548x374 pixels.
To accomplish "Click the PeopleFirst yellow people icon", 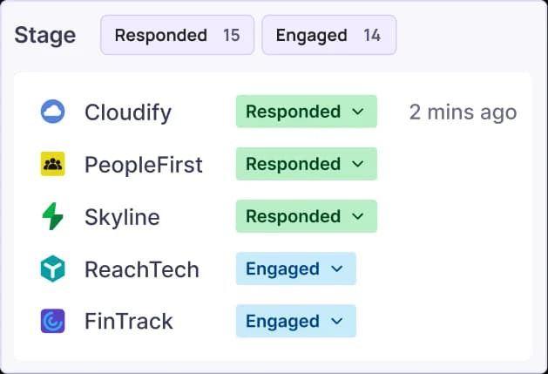I will (x=53, y=164).
